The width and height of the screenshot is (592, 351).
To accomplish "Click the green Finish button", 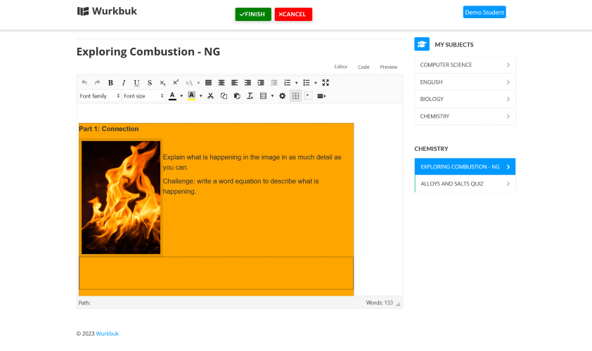I will tap(253, 14).
